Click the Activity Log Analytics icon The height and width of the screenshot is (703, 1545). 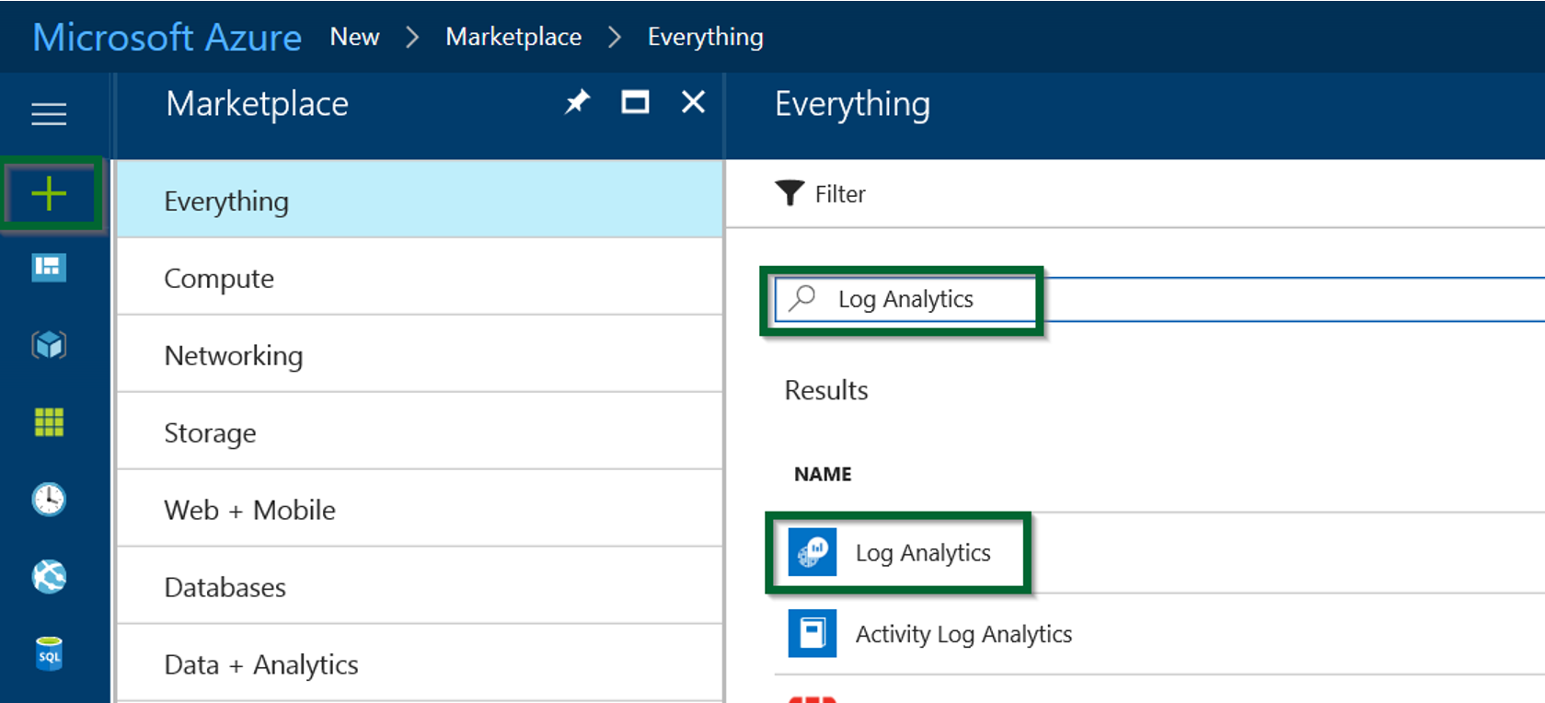pyautogui.click(x=813, y=633)
